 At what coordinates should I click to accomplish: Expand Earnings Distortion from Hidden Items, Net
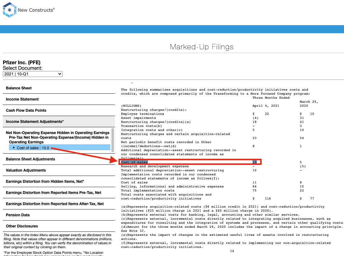(59, 182)
